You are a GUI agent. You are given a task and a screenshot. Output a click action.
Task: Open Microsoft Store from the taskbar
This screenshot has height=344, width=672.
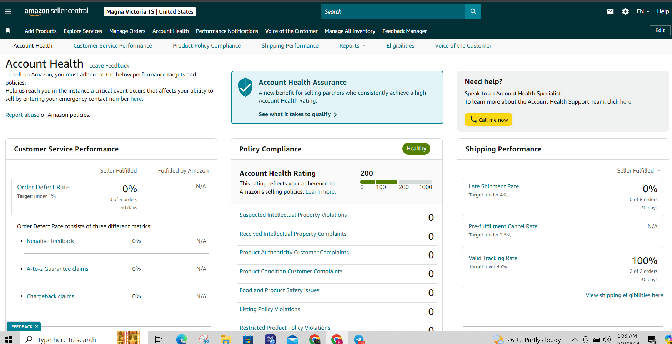coord(248,339)
